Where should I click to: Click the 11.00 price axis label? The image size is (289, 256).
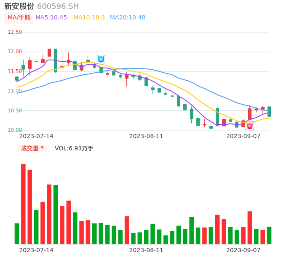(15, 91)
